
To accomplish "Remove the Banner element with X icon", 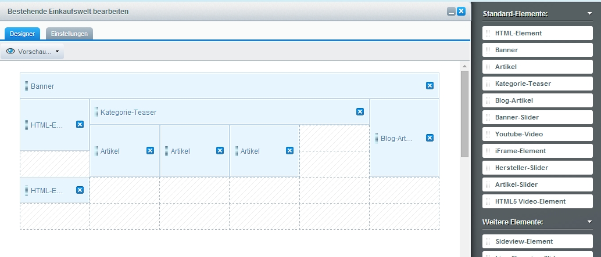I will tap(430, 86).
